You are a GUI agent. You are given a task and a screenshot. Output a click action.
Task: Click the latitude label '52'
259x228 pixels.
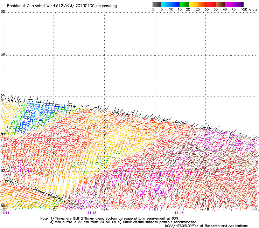(3, 170)
